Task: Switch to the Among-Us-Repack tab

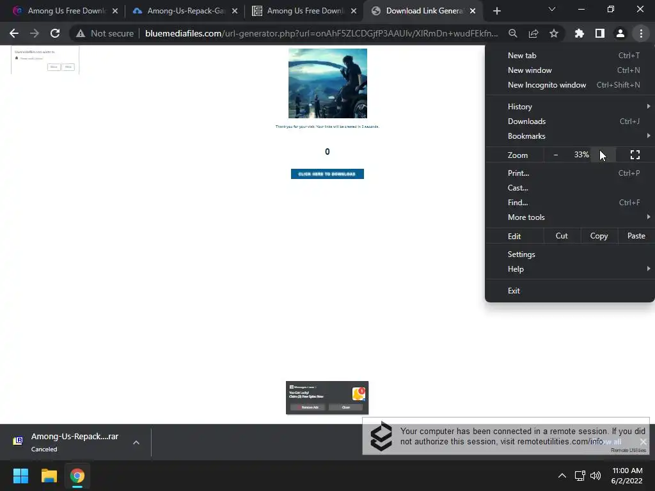Action: [185, 11]
